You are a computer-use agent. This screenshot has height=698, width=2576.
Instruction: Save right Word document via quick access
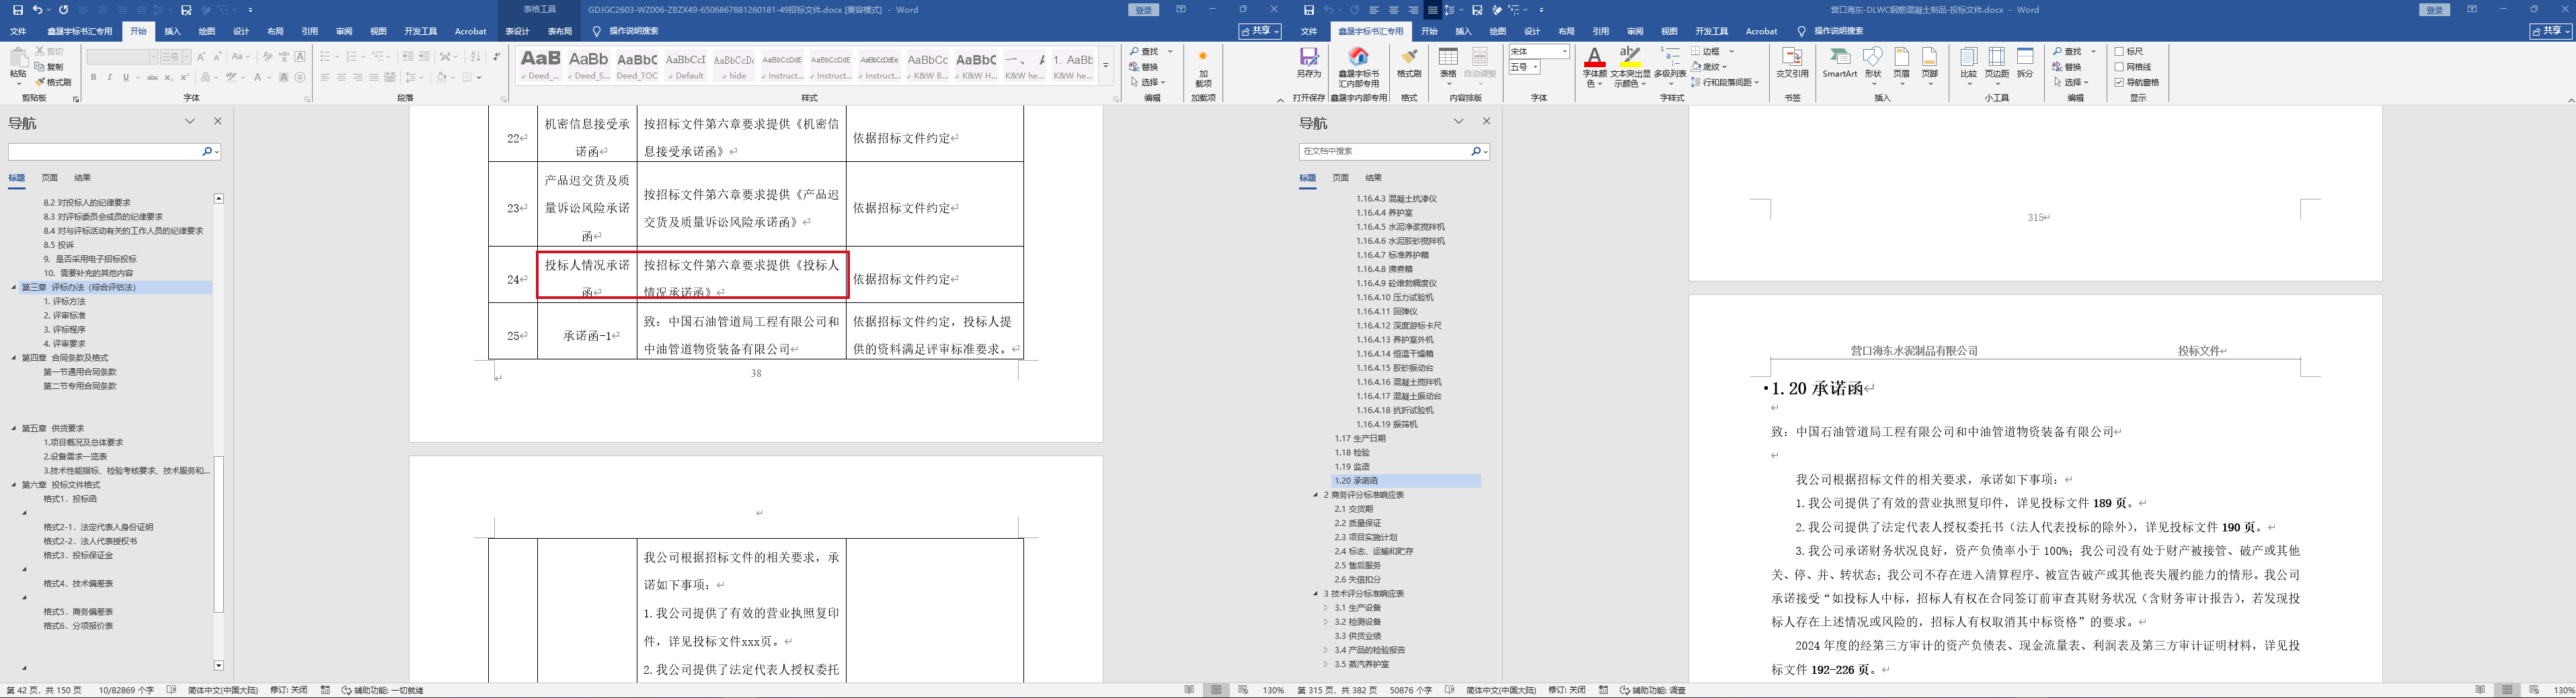pos(1309,10)
